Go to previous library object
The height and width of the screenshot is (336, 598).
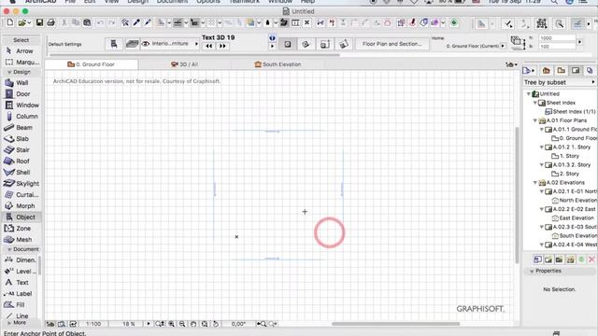pos(209,46)
